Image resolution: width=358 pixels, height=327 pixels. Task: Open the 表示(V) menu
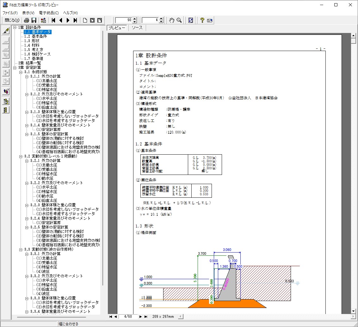coord(28,13)
